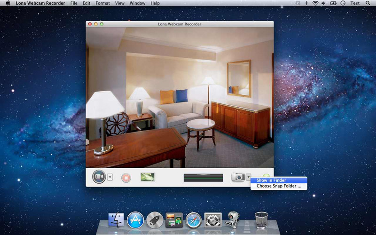
Task: Open the green video thumbnail preview
Action: [148, 177]
